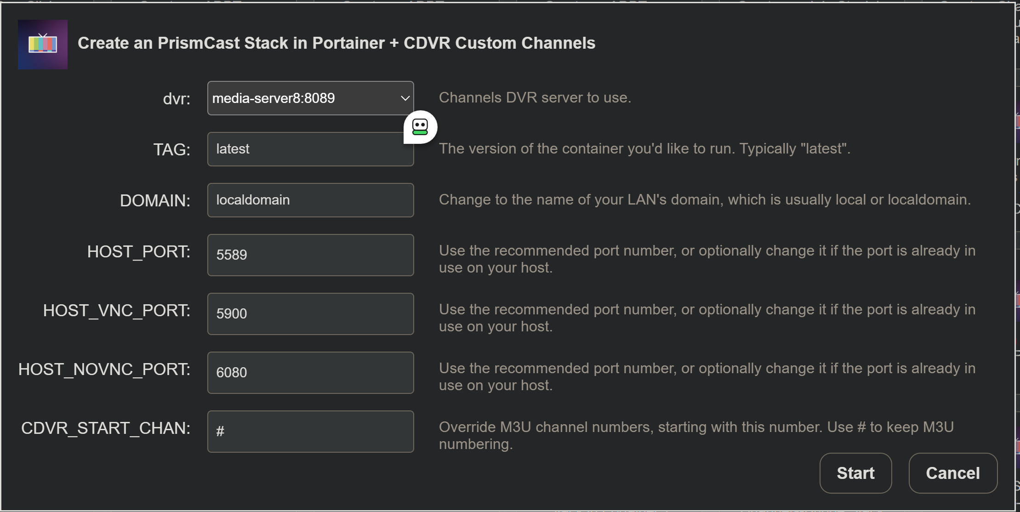Click the dvr: field label

point(177,99)
